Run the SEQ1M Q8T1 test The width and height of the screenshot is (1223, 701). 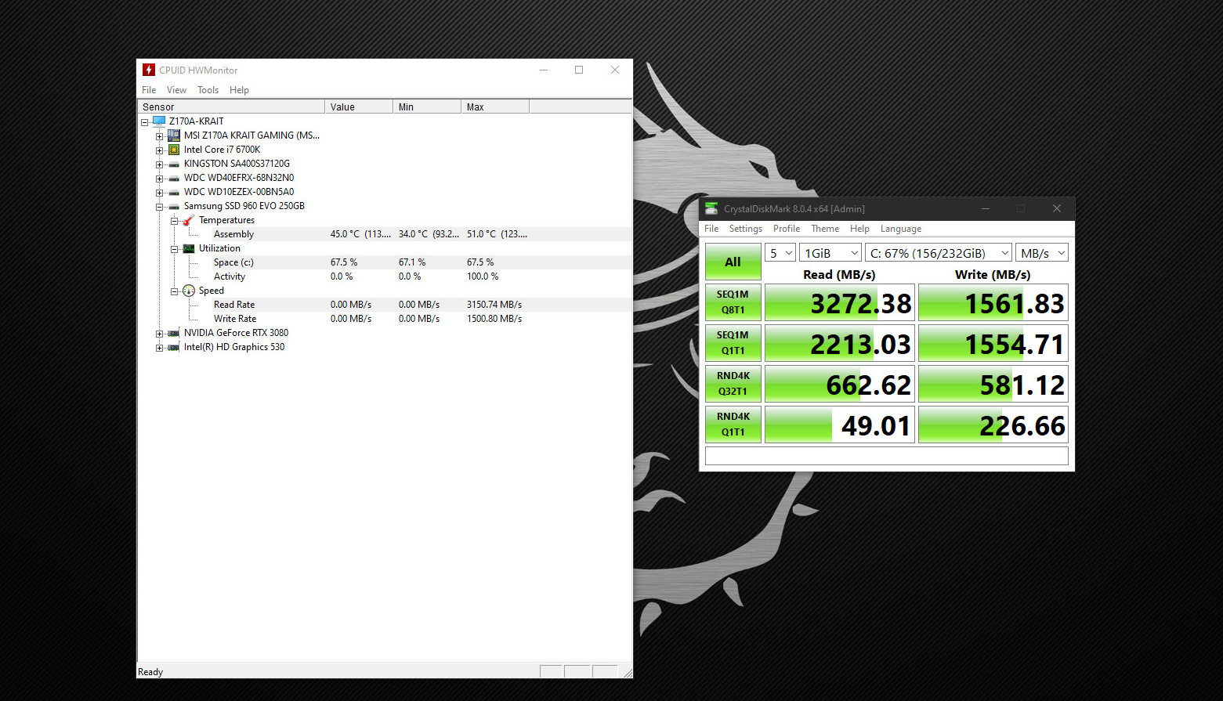pos(733,302)
